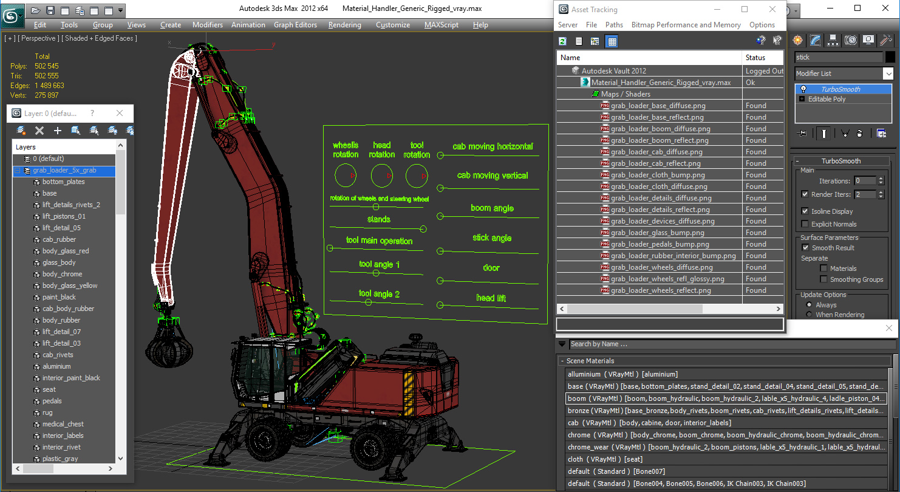The image size is (900, 492).
Task: Open the Modifiers menu
Action: coord(208,25)
